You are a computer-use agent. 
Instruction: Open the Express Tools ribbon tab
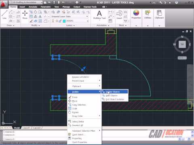point(90,7)
